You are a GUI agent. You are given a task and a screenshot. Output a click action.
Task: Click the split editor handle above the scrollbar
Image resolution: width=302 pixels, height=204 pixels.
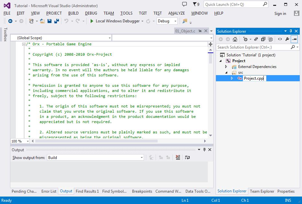(x=210, y=44)
